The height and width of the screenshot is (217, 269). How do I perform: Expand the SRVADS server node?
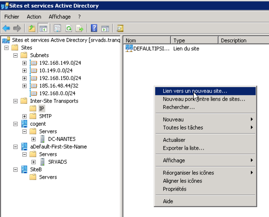[34, 162]
